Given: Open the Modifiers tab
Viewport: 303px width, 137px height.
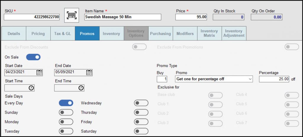Looking at the screenshot, I should 185,33.
